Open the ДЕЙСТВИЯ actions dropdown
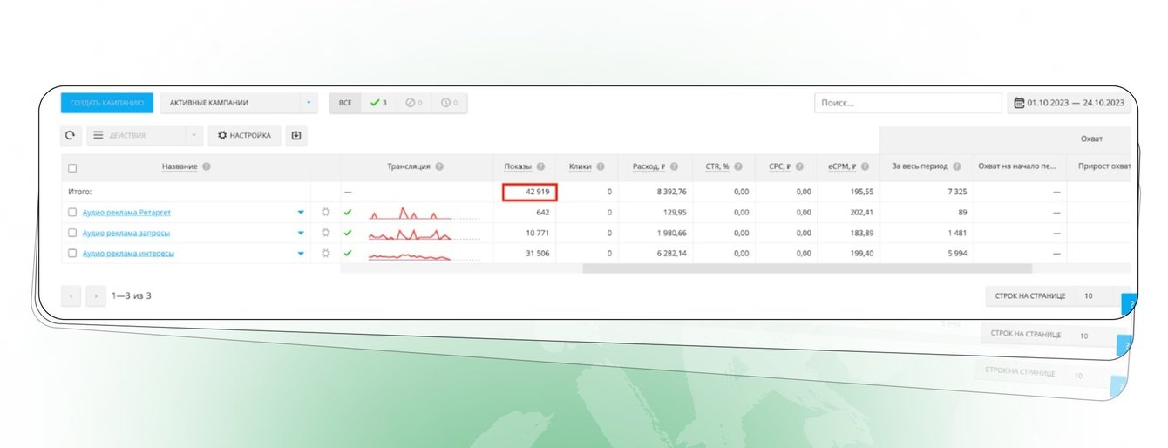1168x448 pixels. [145, 136]
